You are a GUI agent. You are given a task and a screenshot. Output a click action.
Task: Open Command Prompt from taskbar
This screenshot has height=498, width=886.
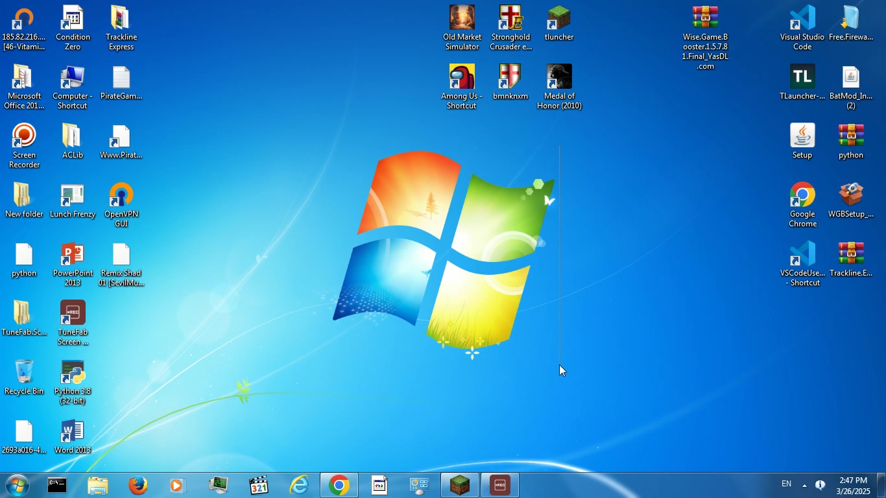[x=57, y=486]
